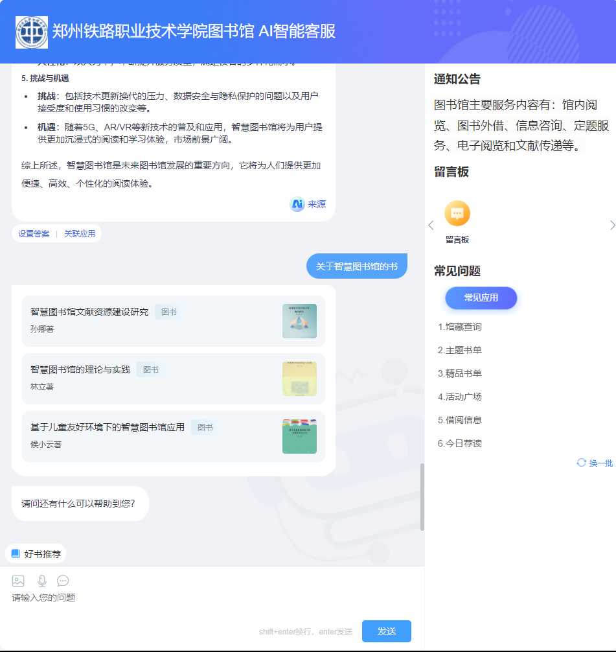The height and width of the screenshot is (652, 616).
Task: Open 1.馆藏查询 from common questions
Action: 460,327
